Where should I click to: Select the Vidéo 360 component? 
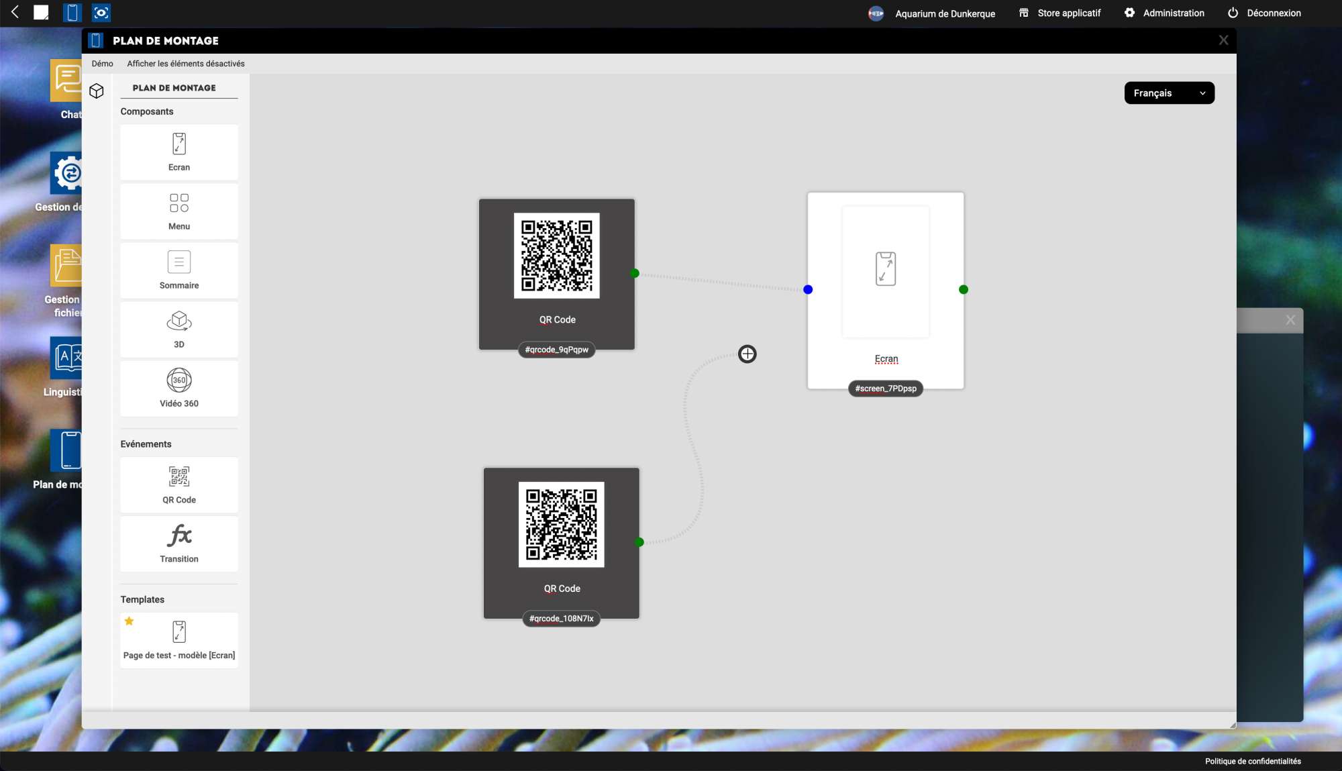pos(178,389)
